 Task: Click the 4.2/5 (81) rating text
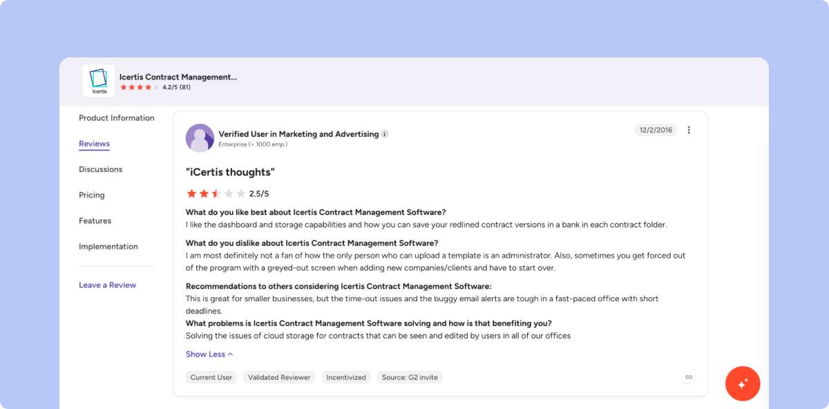click(x=177, y=88)
